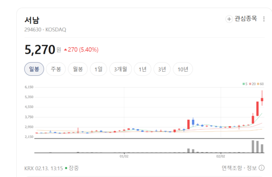Click the 정보 info link
Screen dimensions: 272x177
[252, 168]
